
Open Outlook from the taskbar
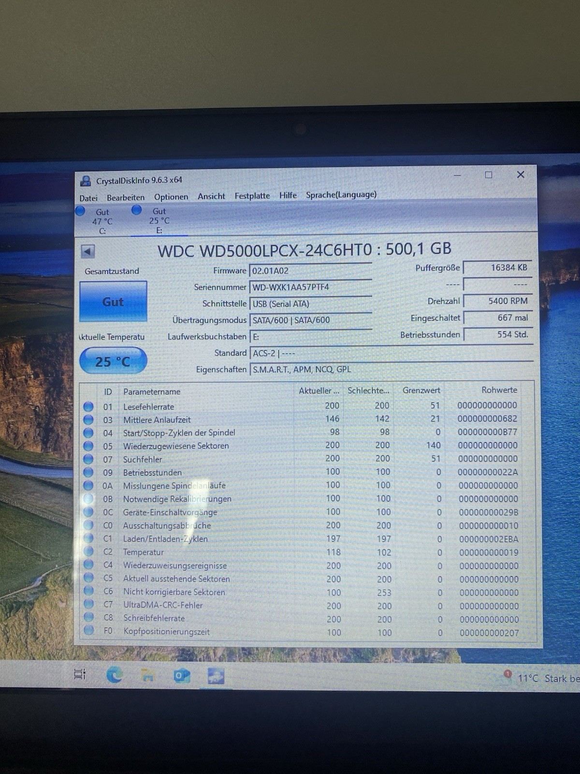tap(182, 675)
